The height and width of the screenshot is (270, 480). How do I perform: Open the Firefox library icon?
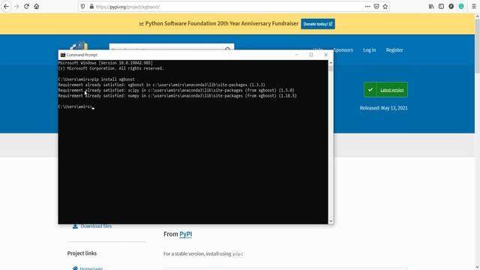tap(431, 7)
